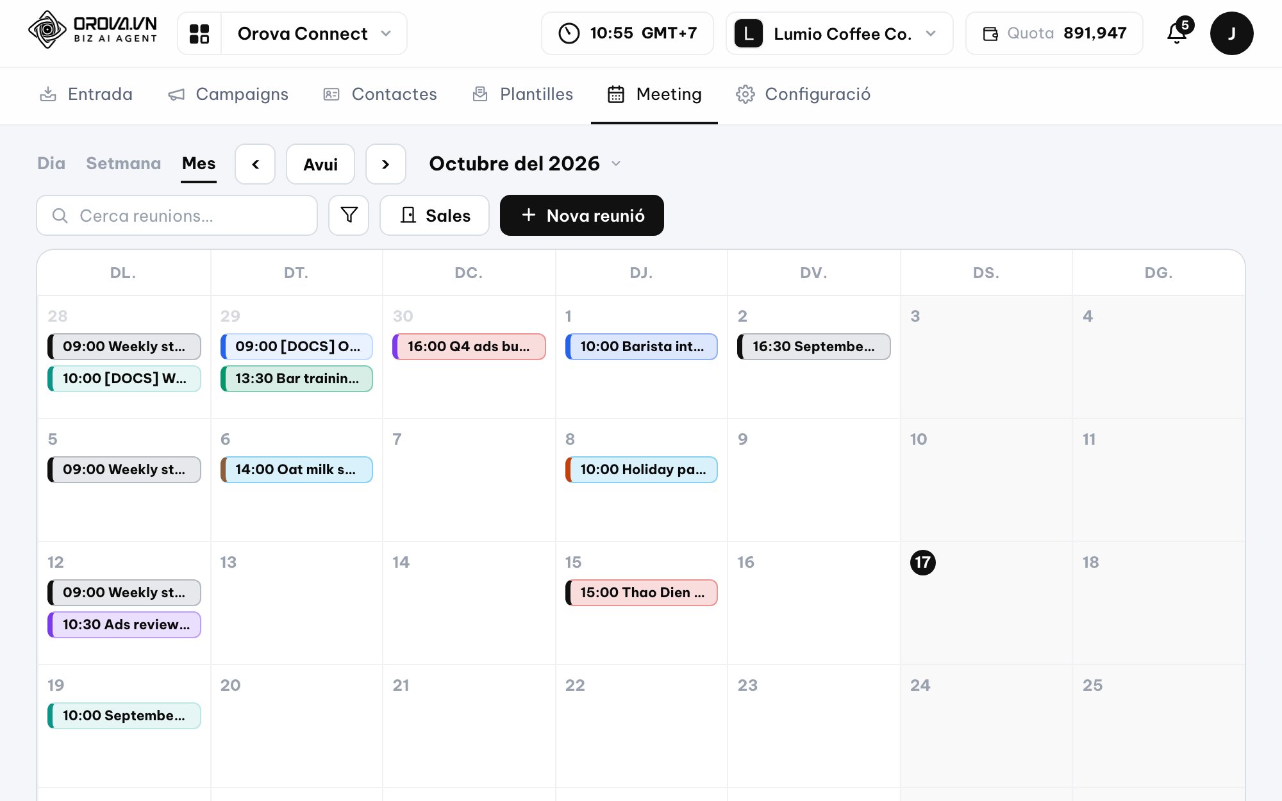Click the notifications bell icon

click(1178, 33)
